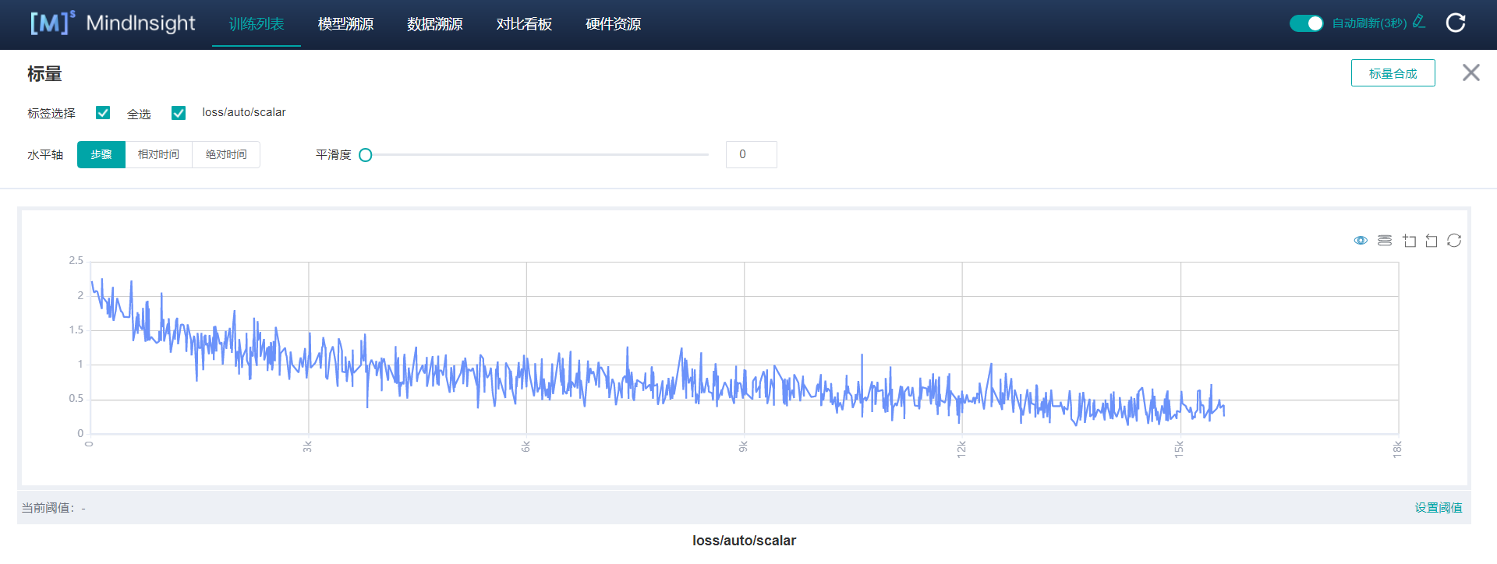Close the scalar panel

pos(1471,72)
